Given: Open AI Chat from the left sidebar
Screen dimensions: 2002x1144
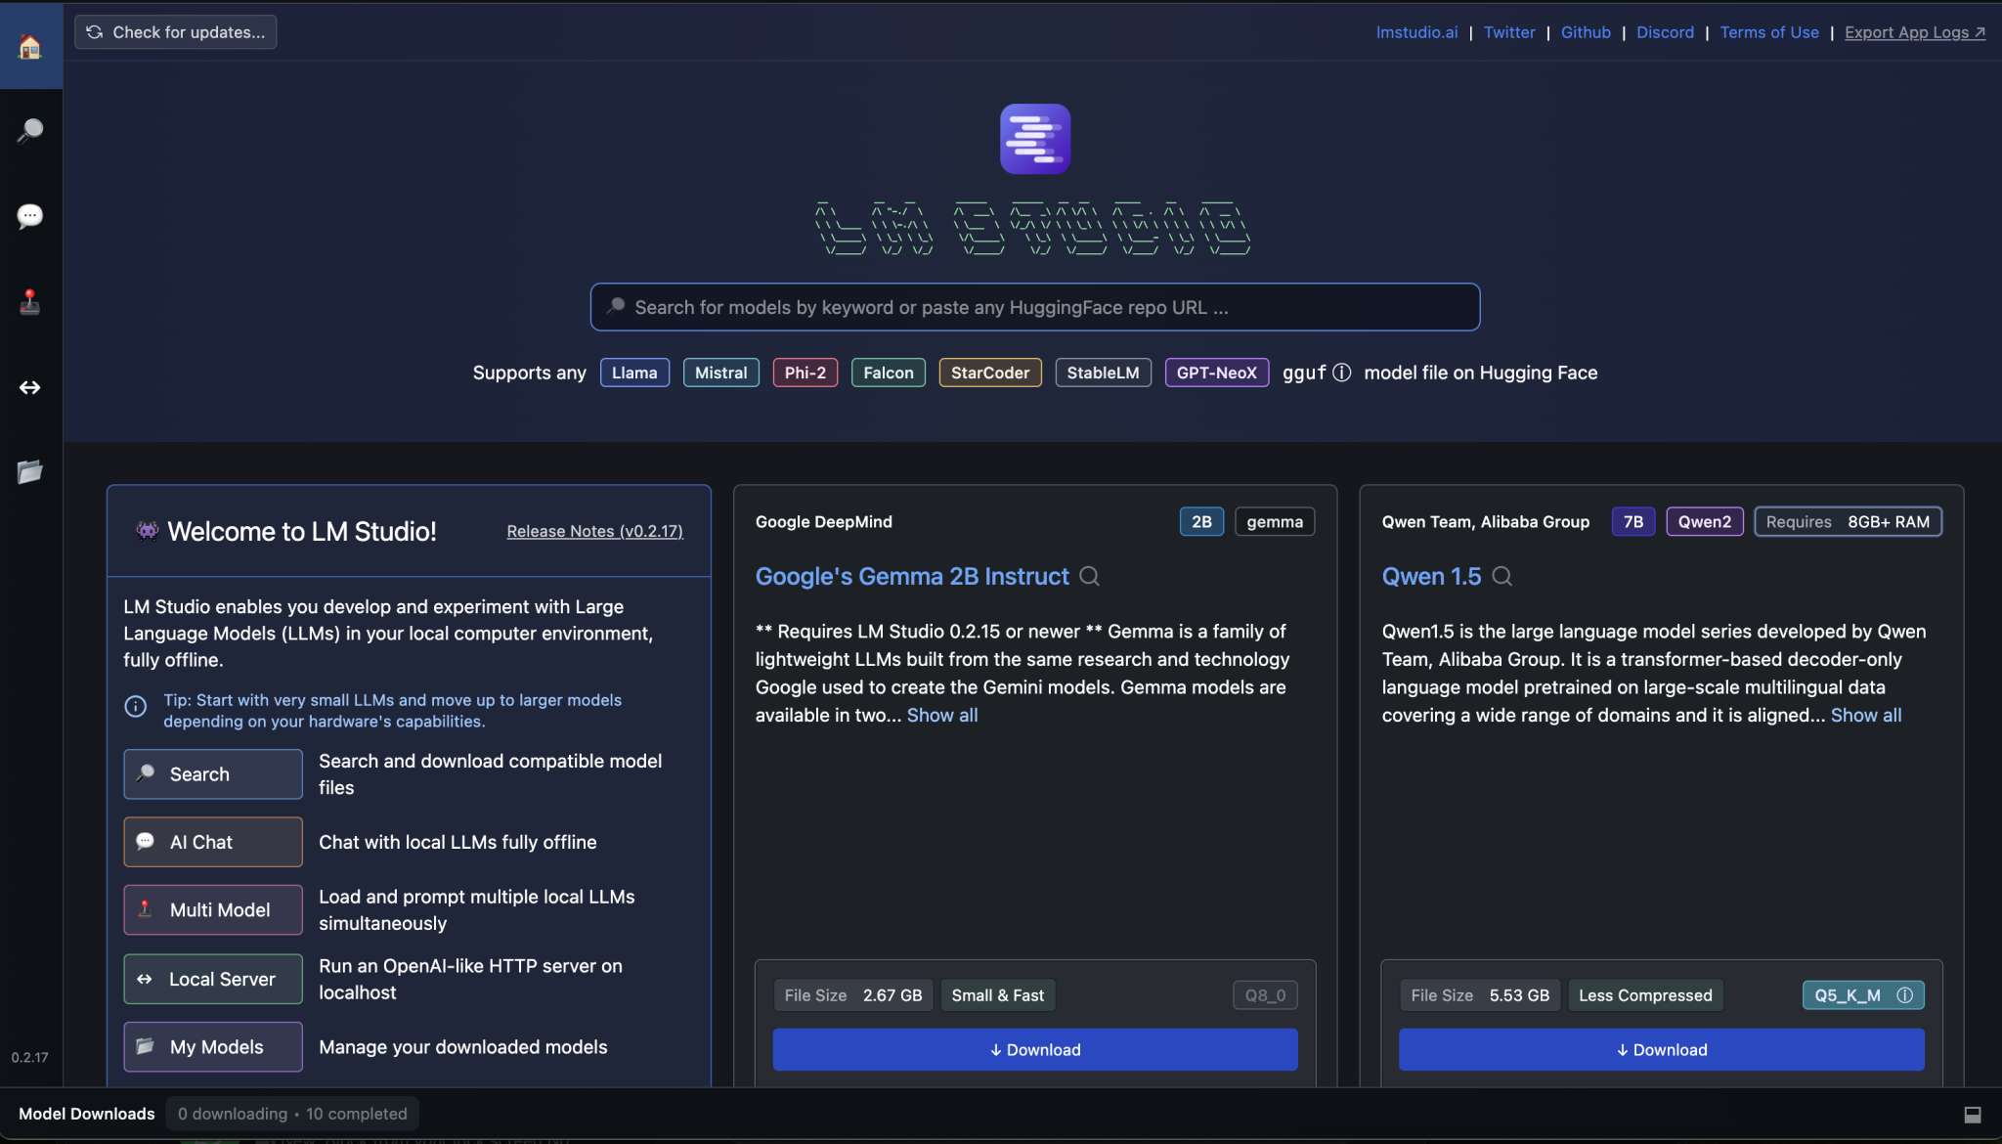Looking at the screenshot, I should point(30,215).
